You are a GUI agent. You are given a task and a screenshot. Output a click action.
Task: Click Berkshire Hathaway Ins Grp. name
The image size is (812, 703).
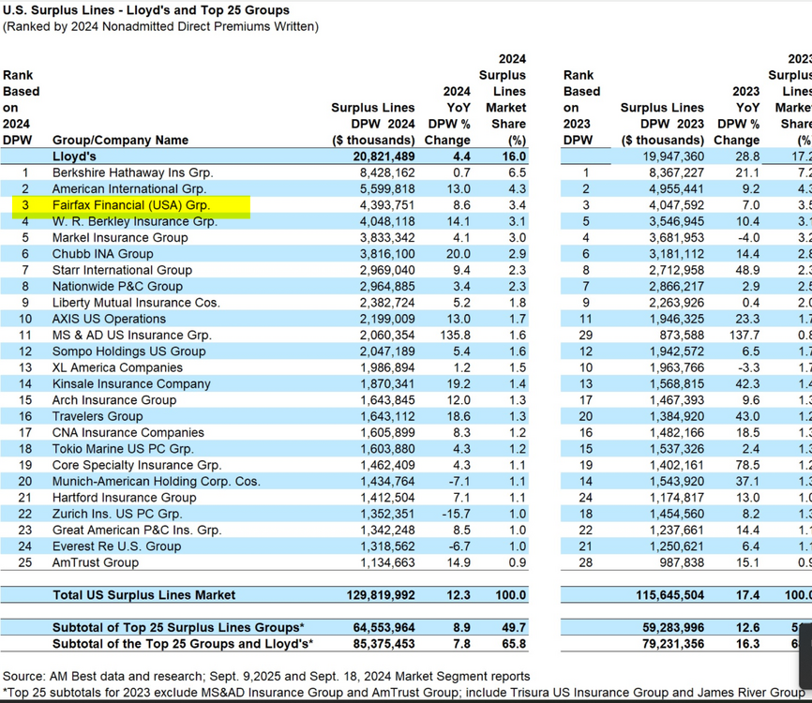tap(132, 172)
